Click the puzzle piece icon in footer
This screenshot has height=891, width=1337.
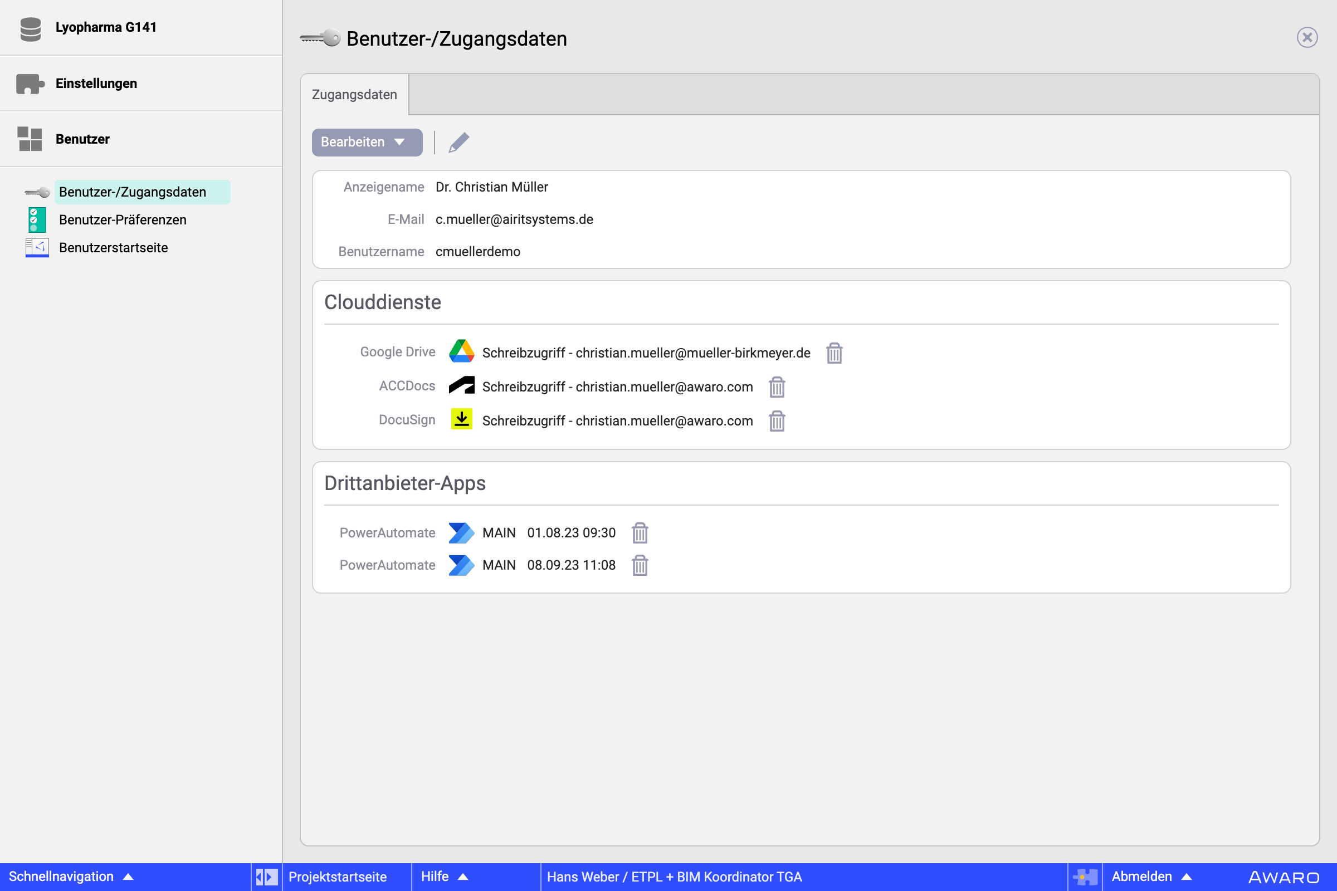coord(1085,877)
